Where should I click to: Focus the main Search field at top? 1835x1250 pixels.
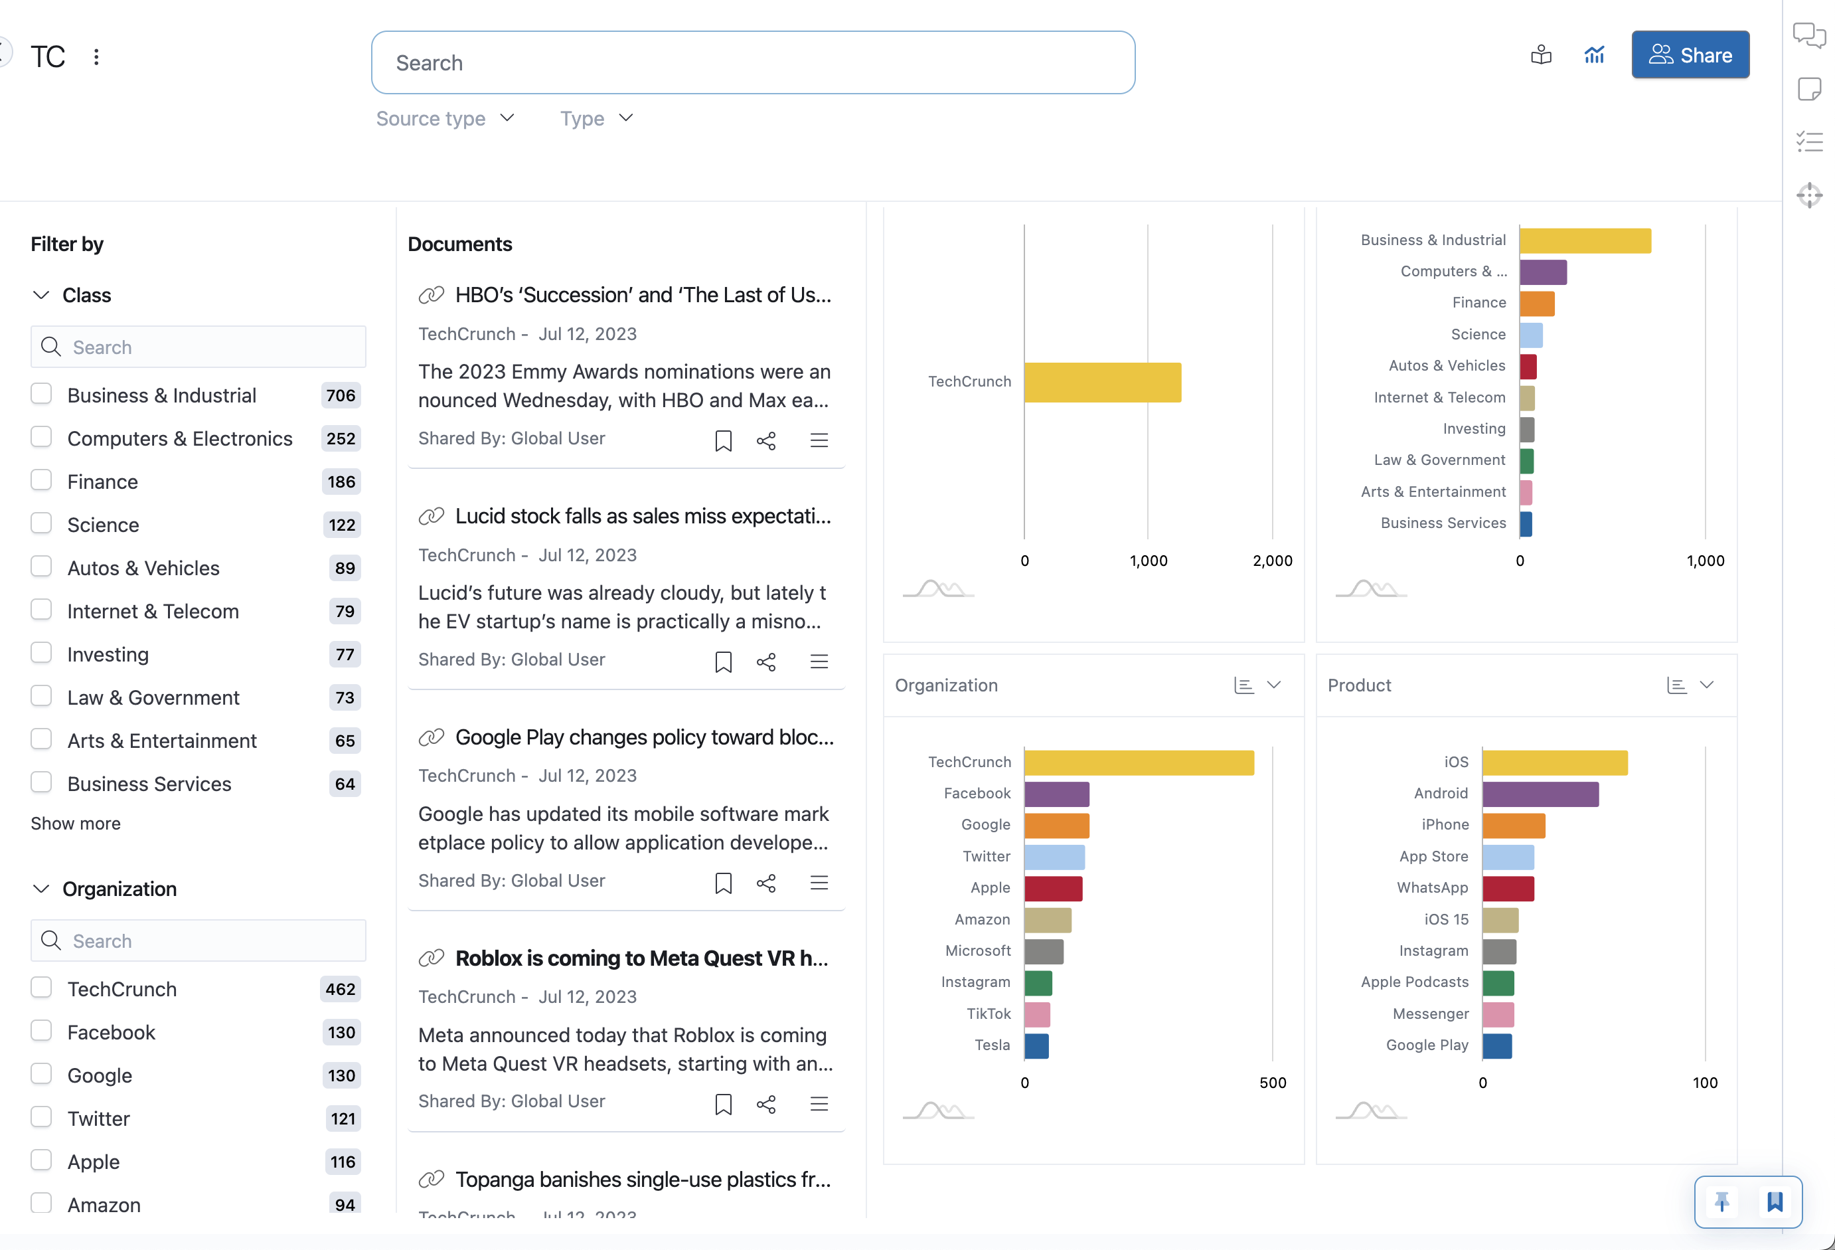pyautogui.click(x=754, y=62)
